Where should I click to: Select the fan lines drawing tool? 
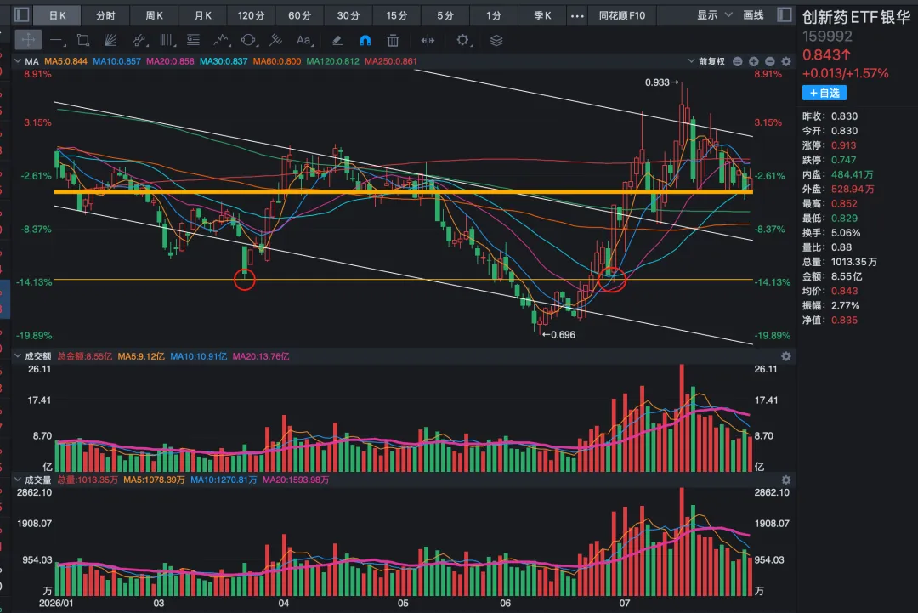coord(110,41)
